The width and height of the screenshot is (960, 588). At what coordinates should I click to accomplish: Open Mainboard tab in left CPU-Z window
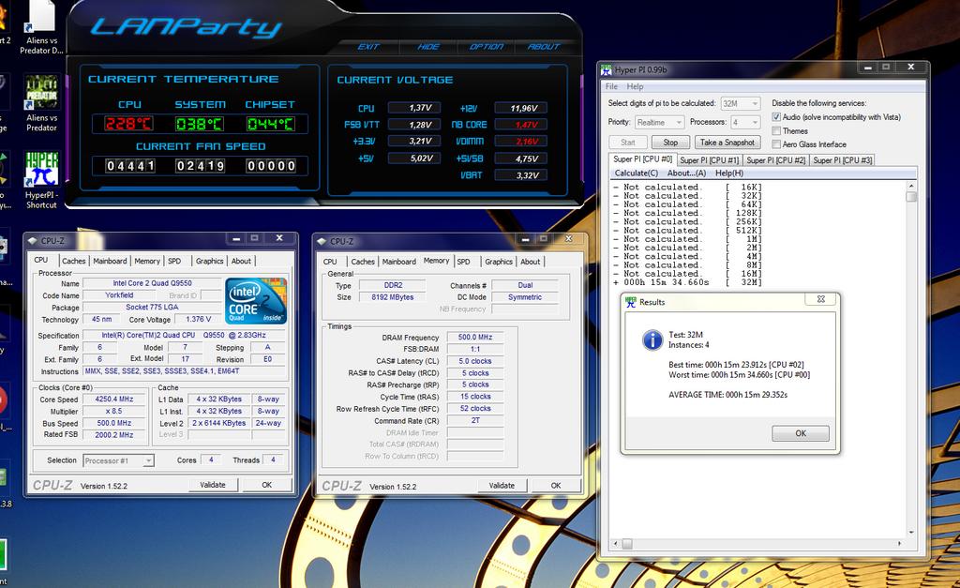tap(111, 261)
